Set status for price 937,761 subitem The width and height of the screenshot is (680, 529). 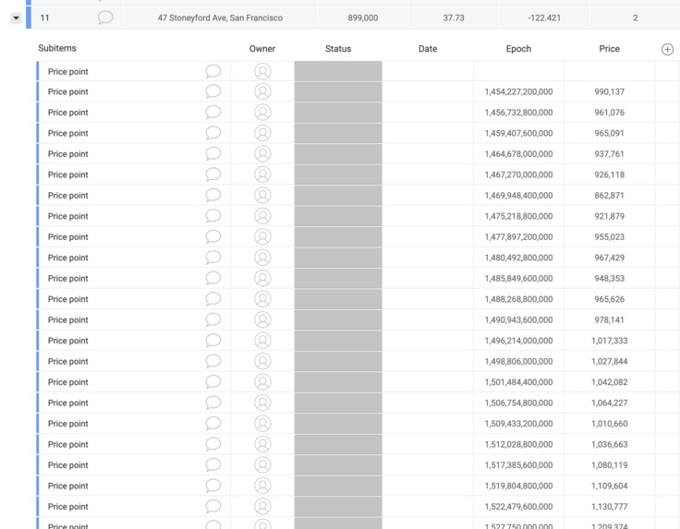[338, 154]
